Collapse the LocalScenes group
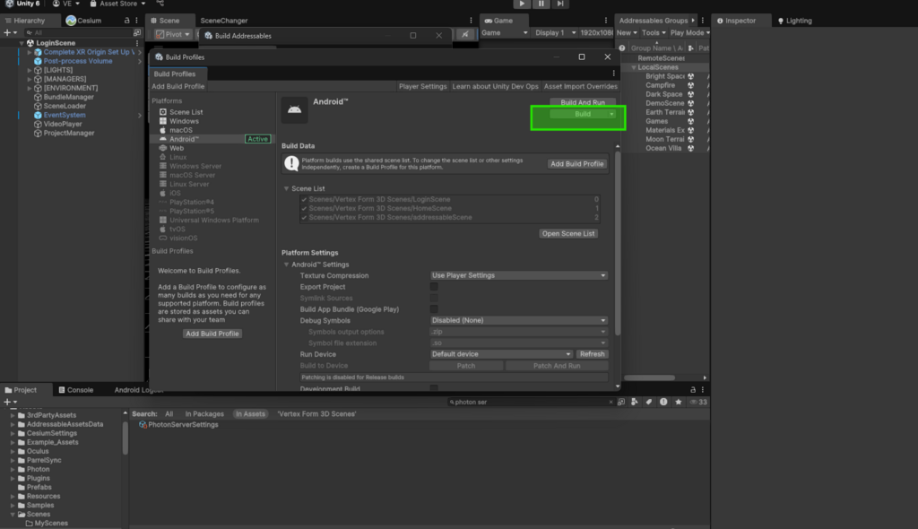Screen dimensions: 918x529 [x=632, y=67]
